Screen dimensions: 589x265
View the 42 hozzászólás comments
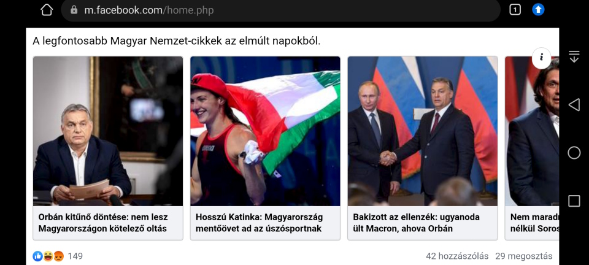[x=457, y=256]
